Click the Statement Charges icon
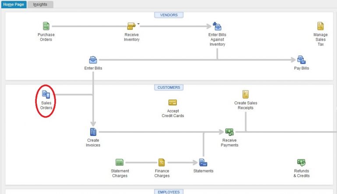 click(x=119, y=162)
